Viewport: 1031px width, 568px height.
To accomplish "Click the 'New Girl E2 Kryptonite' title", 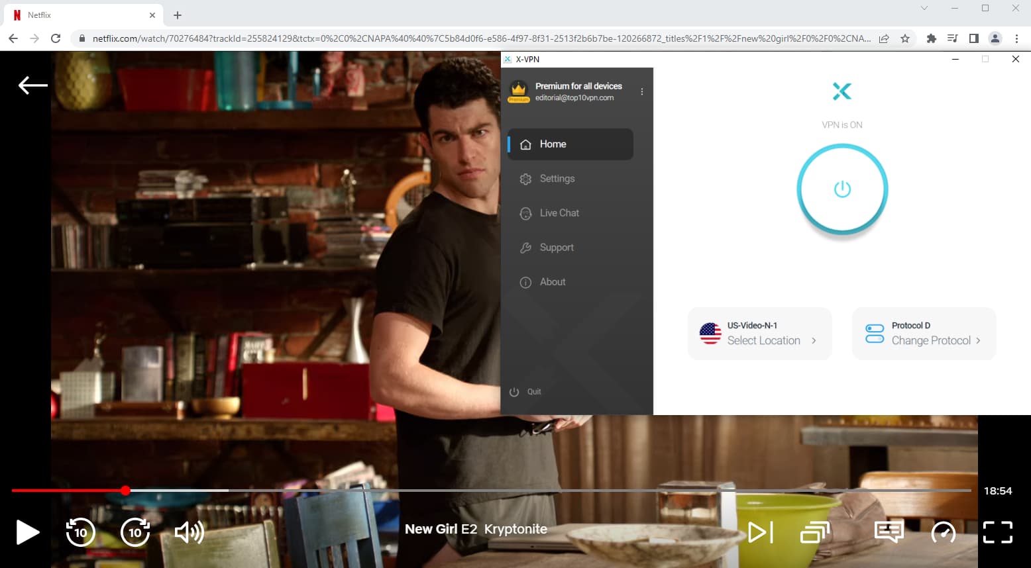I will pos(476,529).
